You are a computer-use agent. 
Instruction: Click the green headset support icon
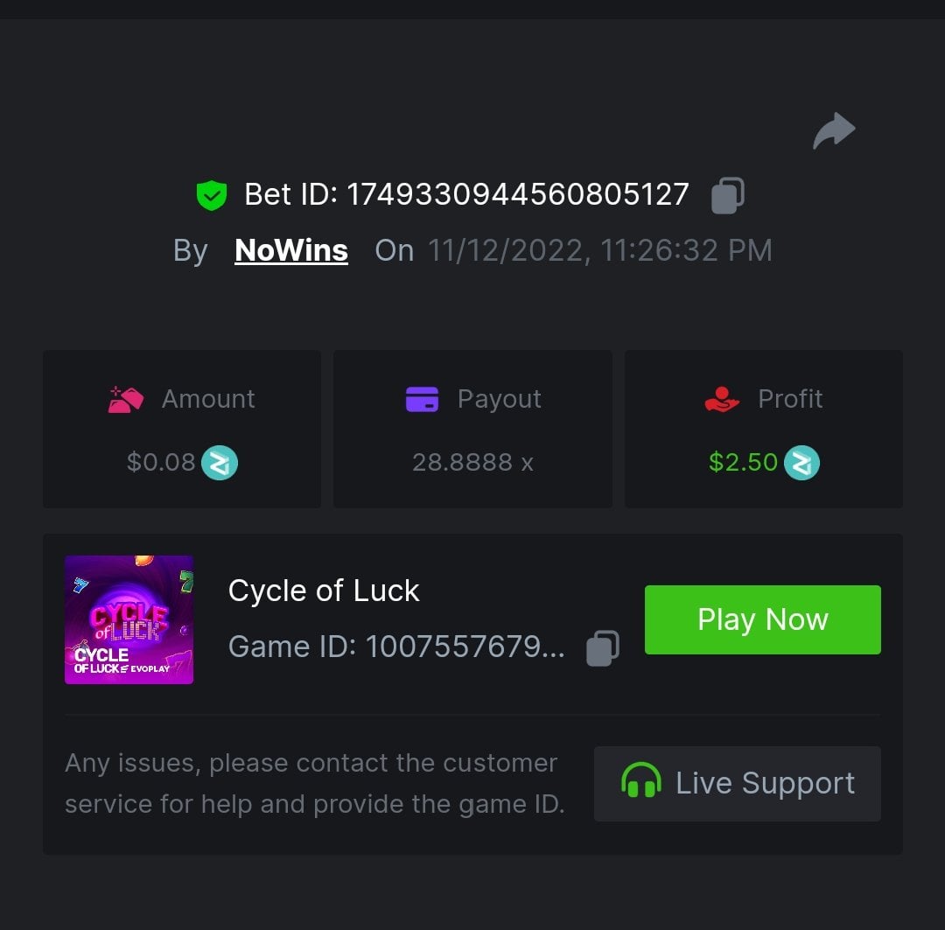[x=640, y=780]
